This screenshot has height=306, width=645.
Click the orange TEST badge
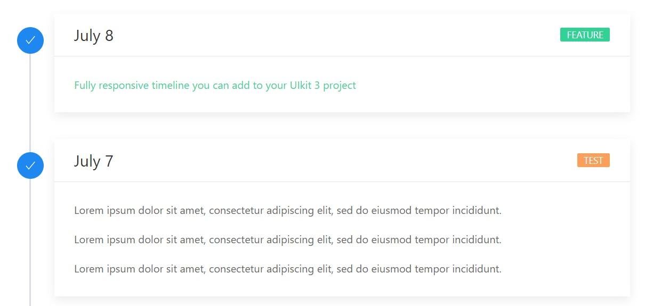593,161
